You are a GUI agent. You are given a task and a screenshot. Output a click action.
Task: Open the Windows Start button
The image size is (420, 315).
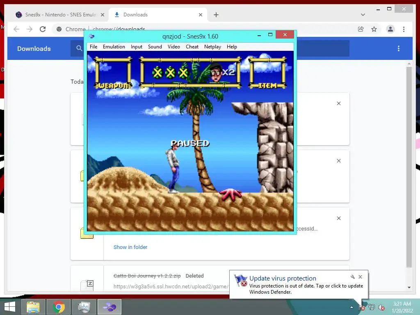pyautogui.click(x=10, y=306)
